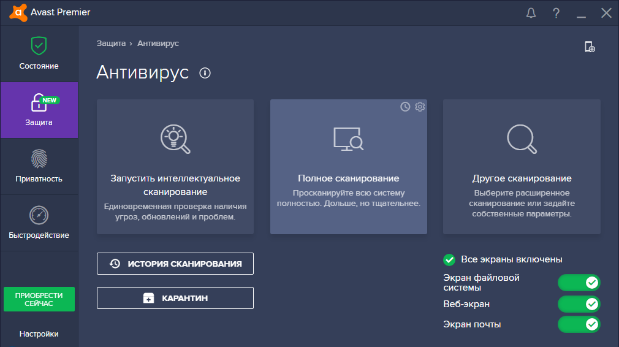Show info about Антивирус via the info icon
Screen dimensions: 619x347
coord(205,73)
